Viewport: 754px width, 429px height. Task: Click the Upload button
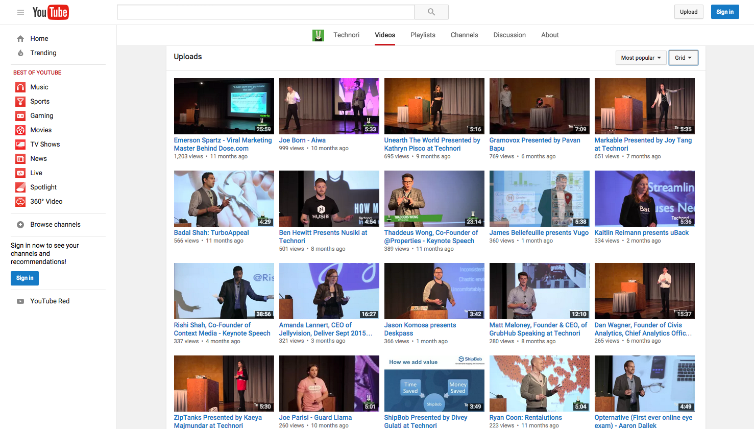click(x=689, y=12)
